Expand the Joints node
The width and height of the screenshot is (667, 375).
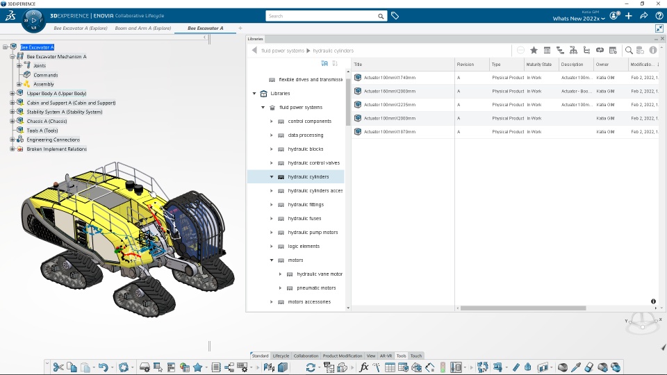coord(19,65)
